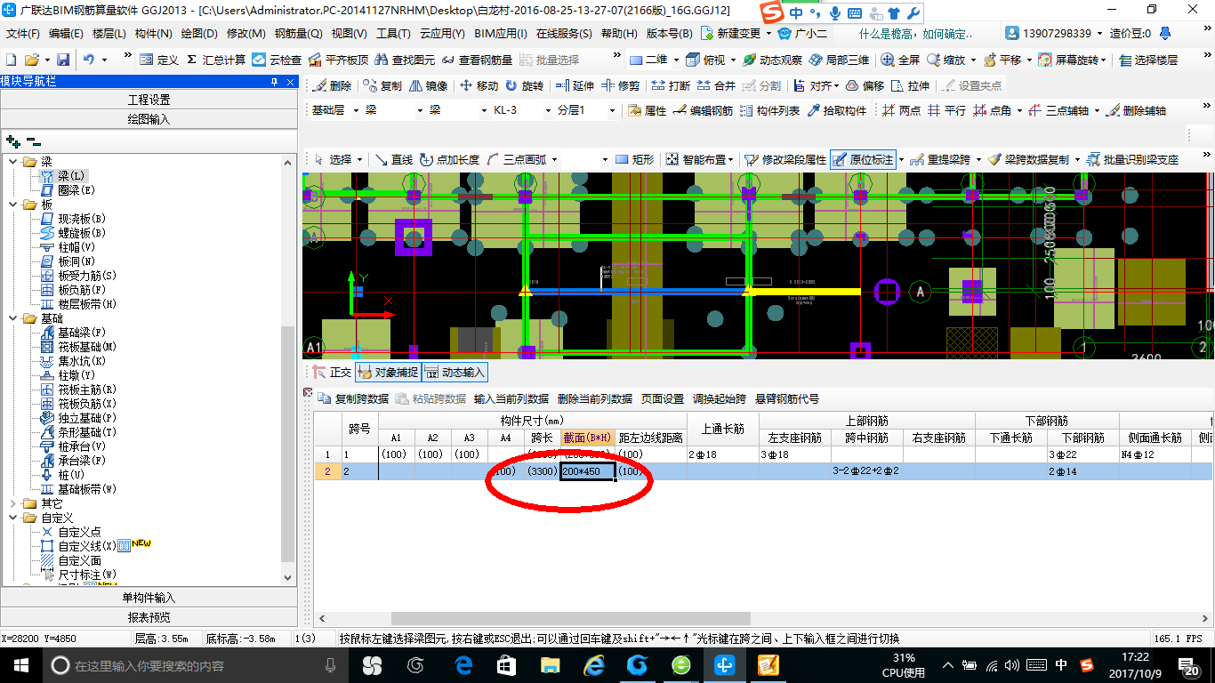Toggle 动态输入 dynamic input
Viewport: 1215px width, 683px height.
[x=455, y=373]
